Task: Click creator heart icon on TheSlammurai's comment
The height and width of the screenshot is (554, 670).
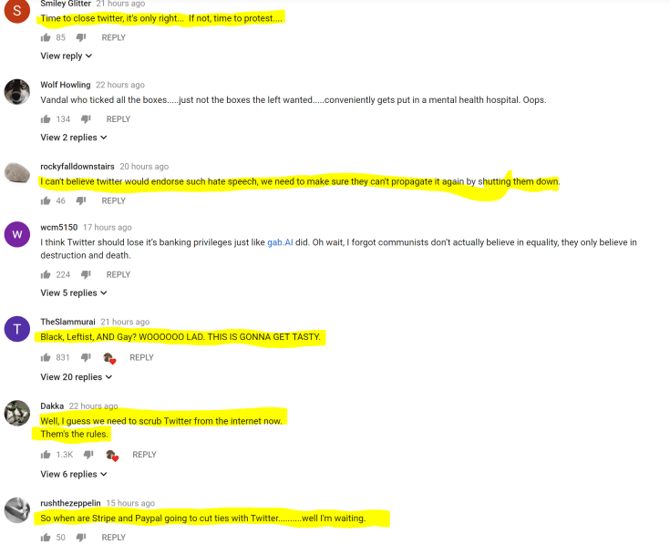Action: click(x=109, y=358)
